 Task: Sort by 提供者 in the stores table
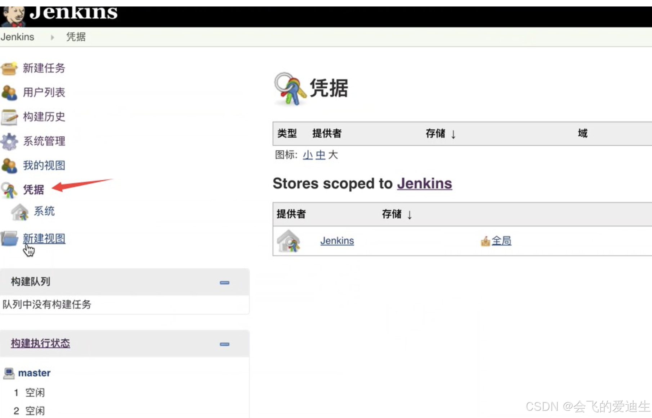click(291, 214)
